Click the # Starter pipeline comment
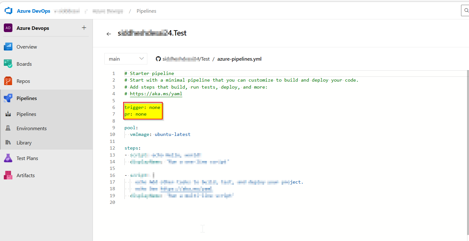 click(x=149, y=73)
